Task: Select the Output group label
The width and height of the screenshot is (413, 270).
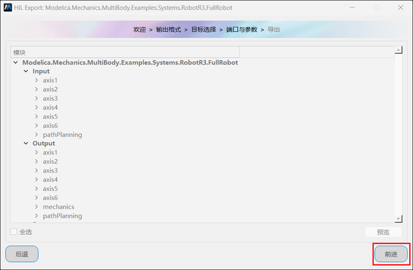Action: coord(44,143)
